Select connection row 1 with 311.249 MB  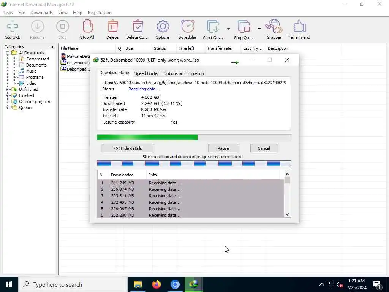(x=190, y=183)
